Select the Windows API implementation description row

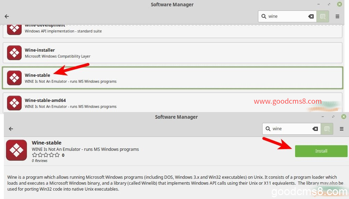click(x=173, y=31)
